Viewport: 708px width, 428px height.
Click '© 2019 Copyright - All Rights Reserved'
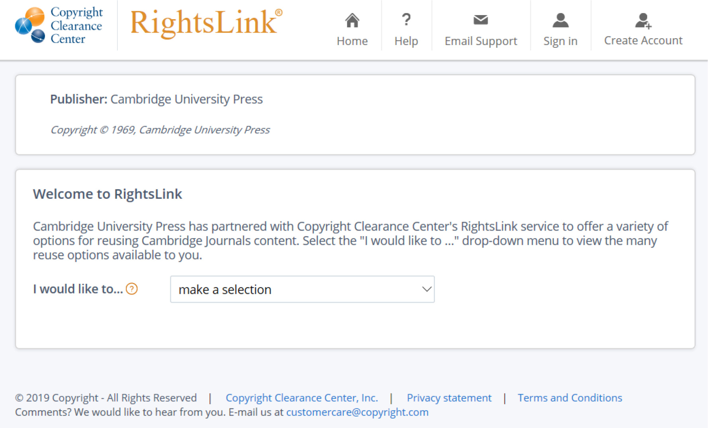pyautogui.click(x=106, y=398)
